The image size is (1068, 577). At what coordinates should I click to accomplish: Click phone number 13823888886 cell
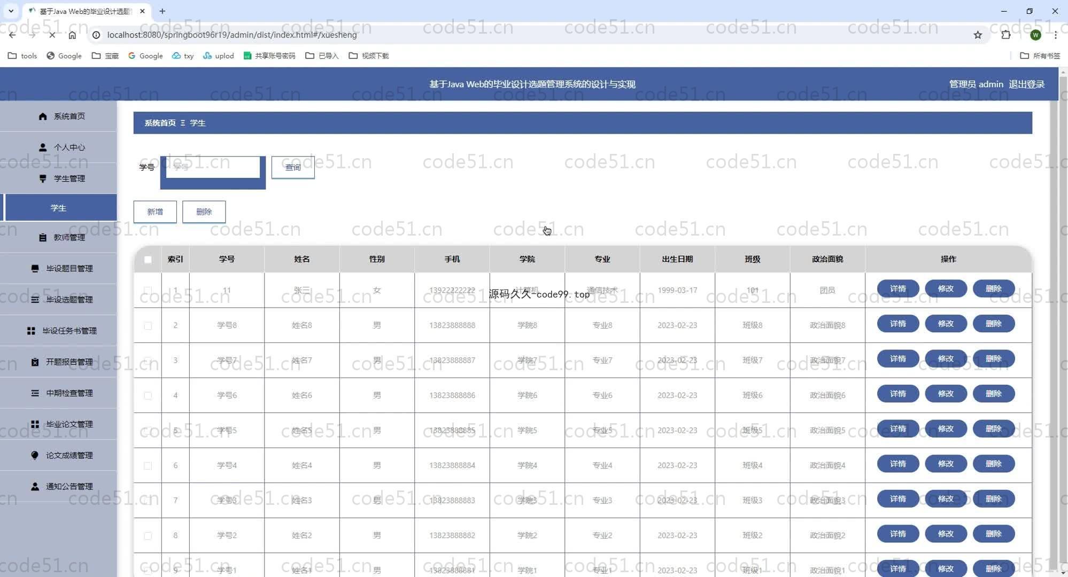[452, 396]
